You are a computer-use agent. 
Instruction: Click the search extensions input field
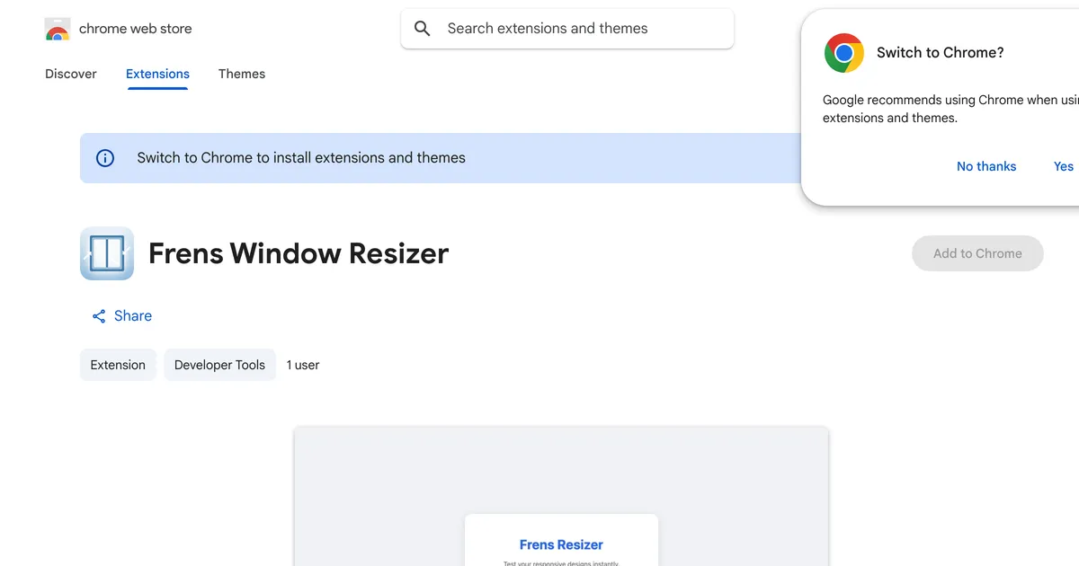coord(566,28)
